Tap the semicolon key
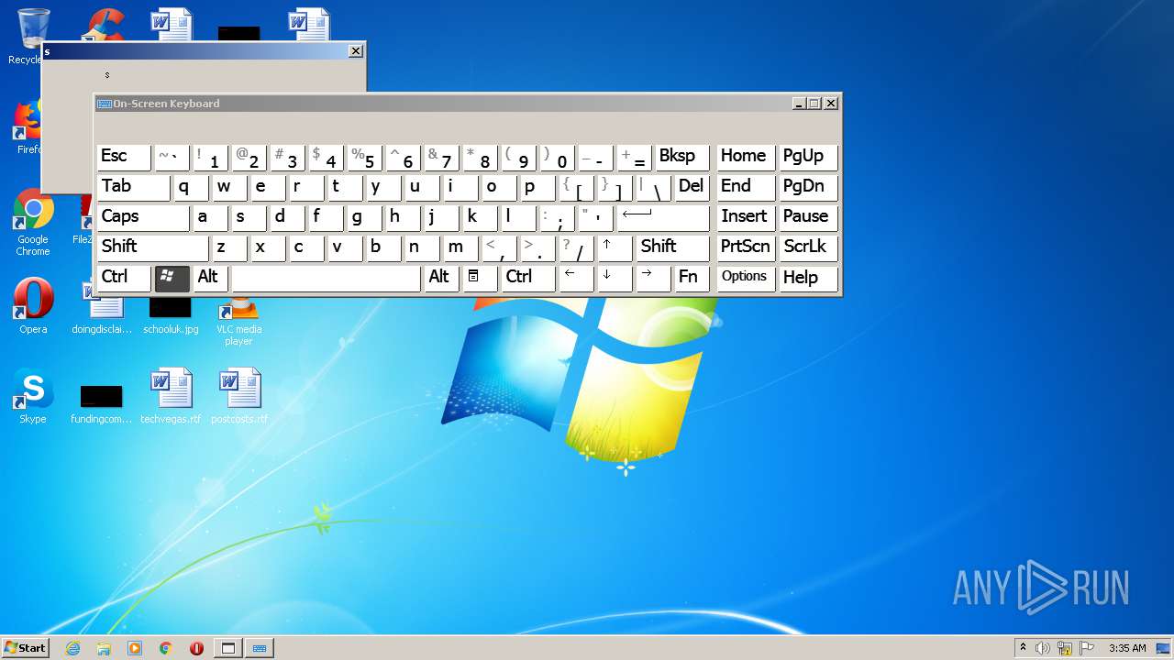Image resolution: width=1174 pixels, height=660 pixels. tap(557, 217)
